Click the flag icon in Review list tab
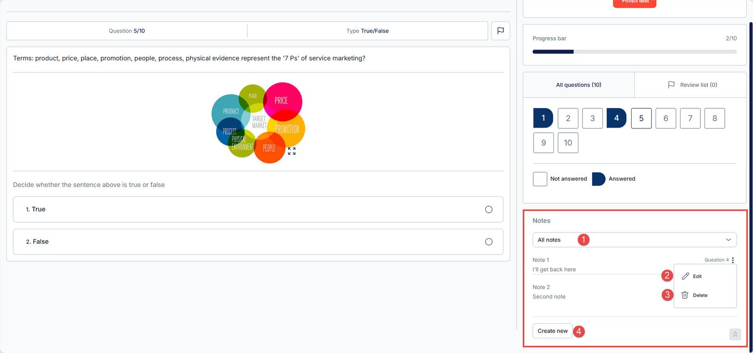 [x=671, y=85]
